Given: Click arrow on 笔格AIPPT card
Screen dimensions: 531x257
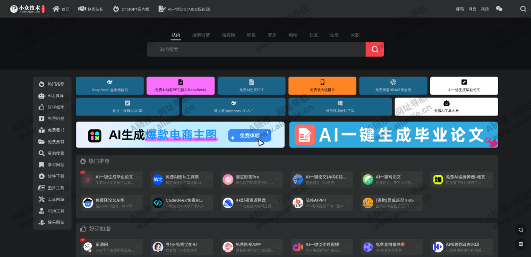Looking at the screenshot, I should click(x=349, y=202).
